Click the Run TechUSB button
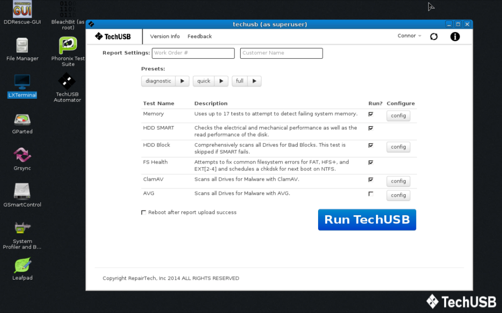The image size is (502, 313). point(367,220)
